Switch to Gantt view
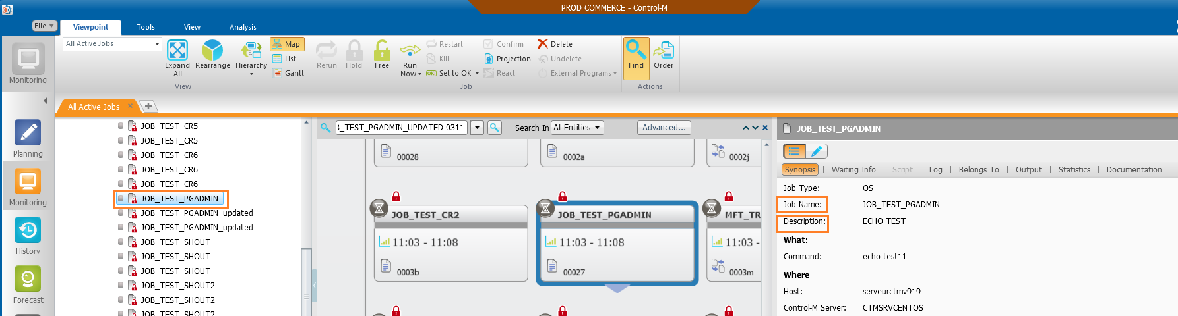Image resolution: width=1178 pixels, height=316 pixels. click(288, 73)
